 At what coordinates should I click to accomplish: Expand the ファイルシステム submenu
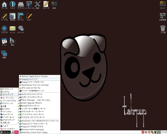coord(9,100)
